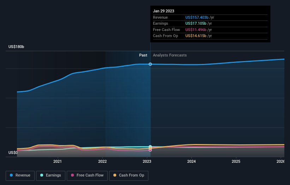The height and width of the screenshot is (185, 290).
Task: Click the US$0 y-axis label
Action: 13,153
